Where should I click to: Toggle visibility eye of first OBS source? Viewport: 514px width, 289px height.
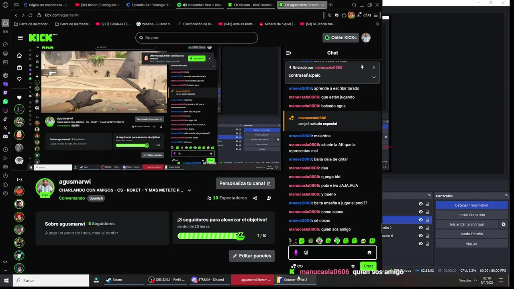[421, 204]
